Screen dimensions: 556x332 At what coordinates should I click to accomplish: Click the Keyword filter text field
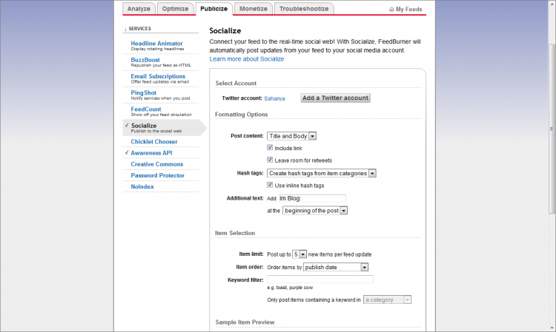[320, 280]
